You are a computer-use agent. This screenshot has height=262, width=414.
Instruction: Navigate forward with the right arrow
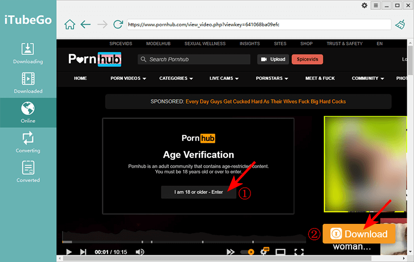[102, 24]
